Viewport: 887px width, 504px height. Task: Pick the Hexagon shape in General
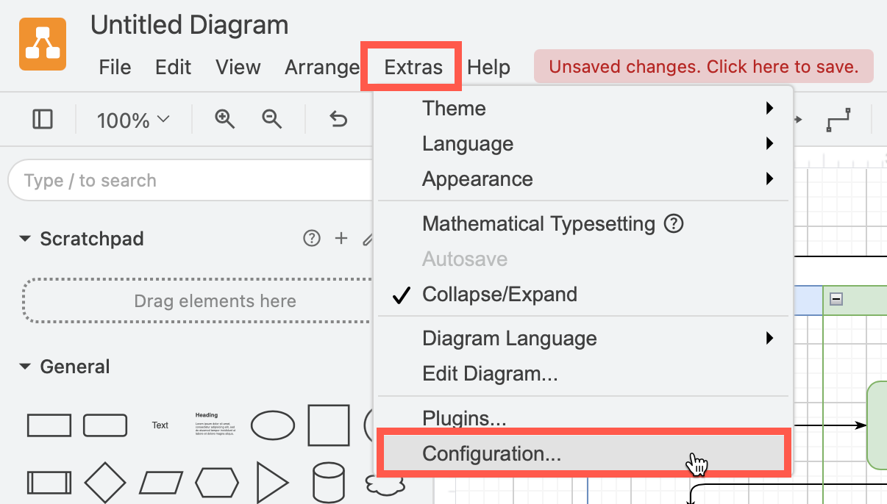[x=217, y=483]
